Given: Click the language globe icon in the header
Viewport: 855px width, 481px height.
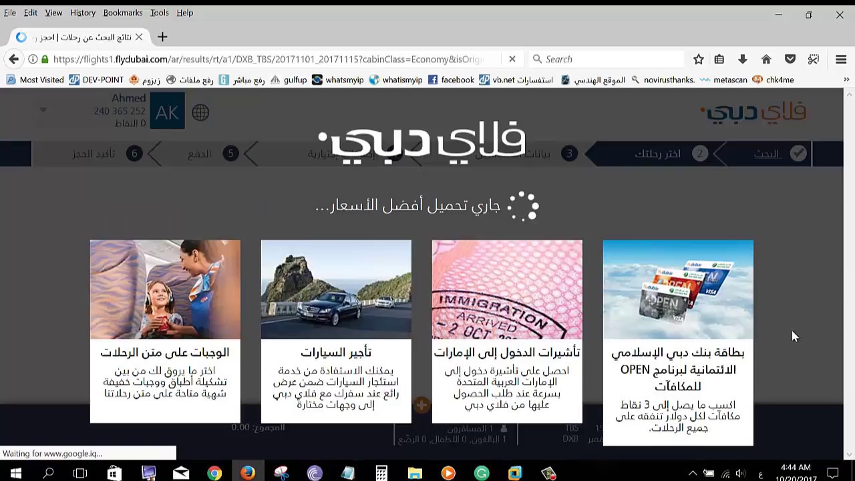Looking at the screenshot, I should pos(200,112).
